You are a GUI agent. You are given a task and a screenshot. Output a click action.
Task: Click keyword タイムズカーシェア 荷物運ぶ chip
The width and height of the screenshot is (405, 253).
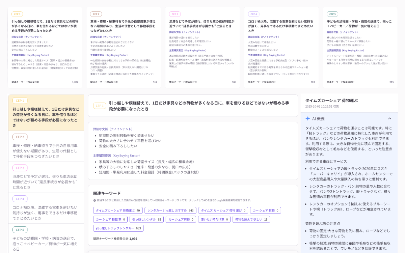coord(118,210)
